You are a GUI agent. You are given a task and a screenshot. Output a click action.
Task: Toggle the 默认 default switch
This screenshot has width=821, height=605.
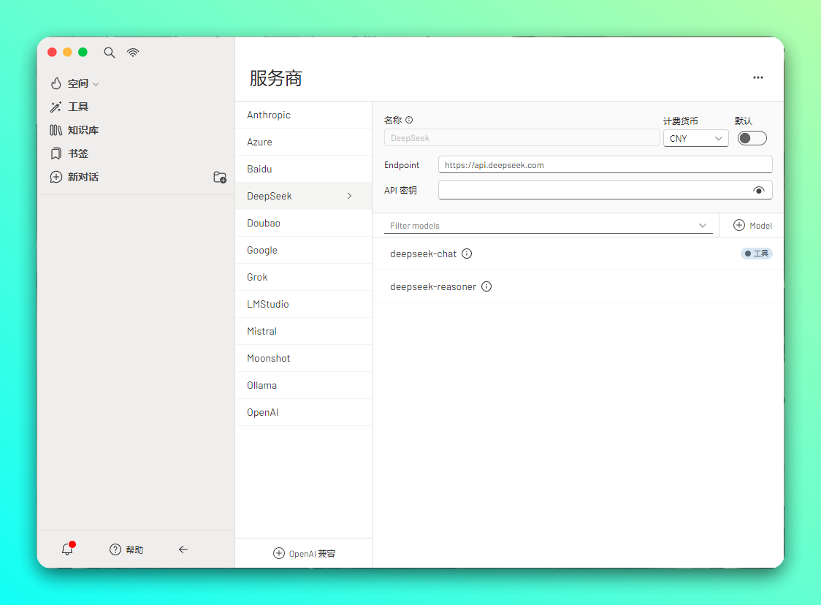pos(752,138)
